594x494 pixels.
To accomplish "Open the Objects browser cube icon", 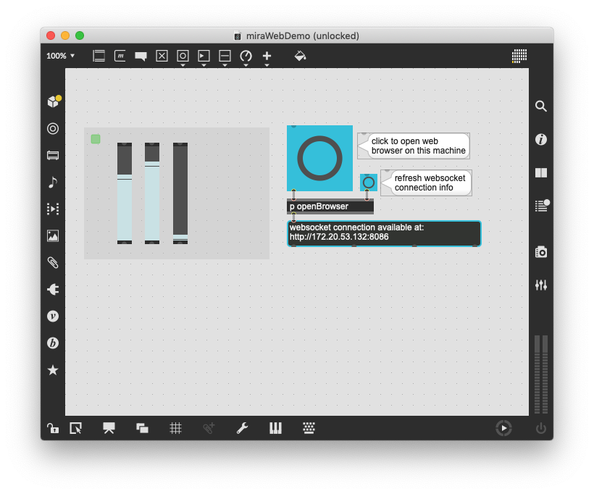I will click(x=52, y=102).
